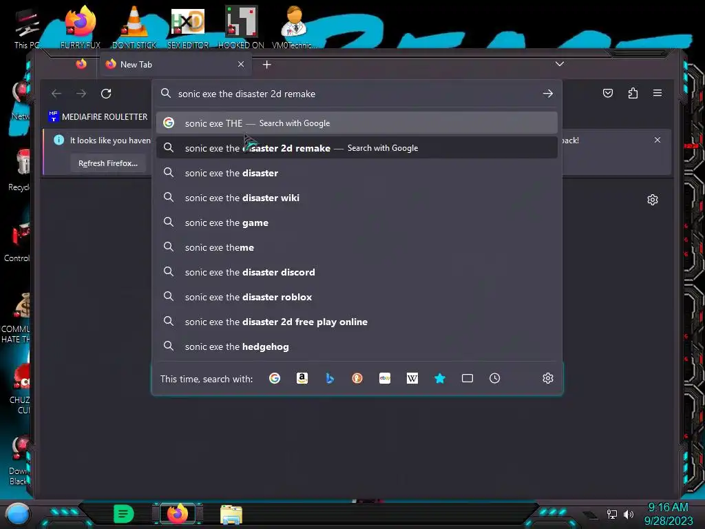Viewport: 705px width, 529px height.
Task: Open VMOTechnic desktop shortcut
Action: [x=294, y=27]
